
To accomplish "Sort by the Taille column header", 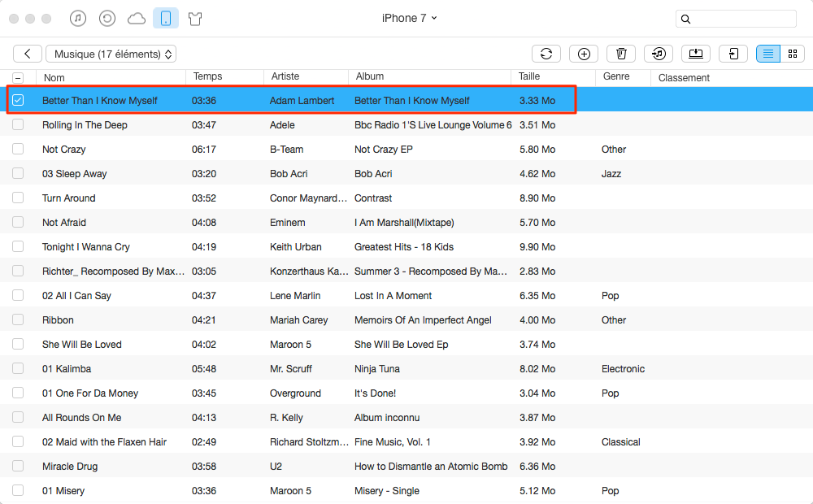I will point(529,76).
